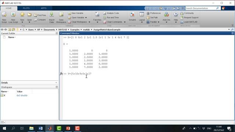The width and height of the screenshot is (235, 132).
Task: Go up one folder level
Action: [x=10, y=29]
